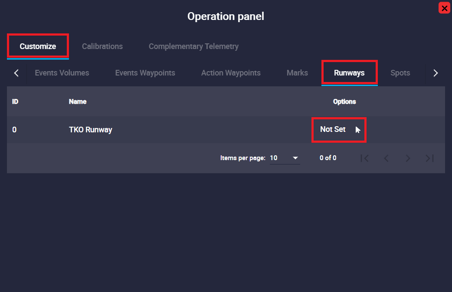Open the Calibrations tab
This screenshot has height=292, width=452.
(102, 46)
